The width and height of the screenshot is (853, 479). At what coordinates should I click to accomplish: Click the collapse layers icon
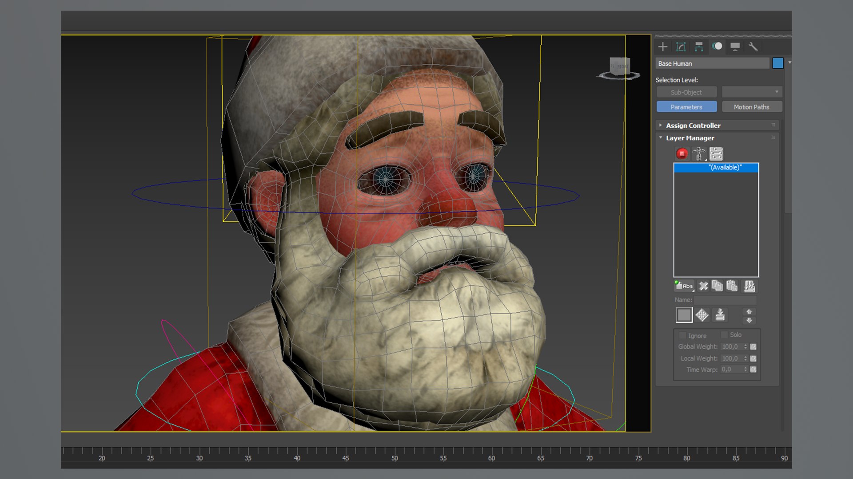749,286
